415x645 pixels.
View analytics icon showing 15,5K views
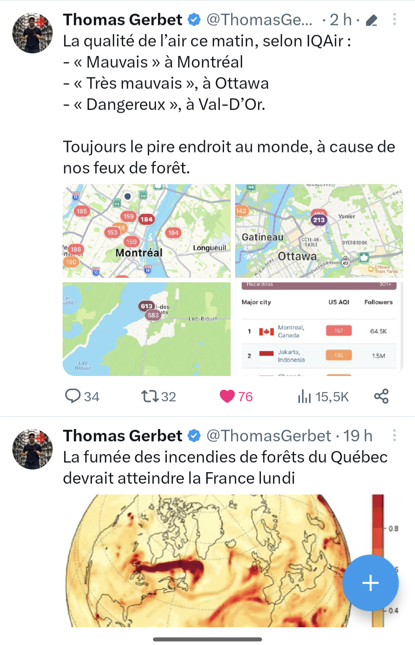coord(304,396)
